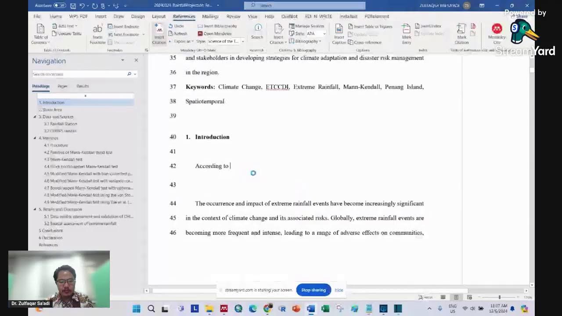Screen dimensions: 562x316
Task: Open the Add Text dropdown
Action: click(65, 26)
